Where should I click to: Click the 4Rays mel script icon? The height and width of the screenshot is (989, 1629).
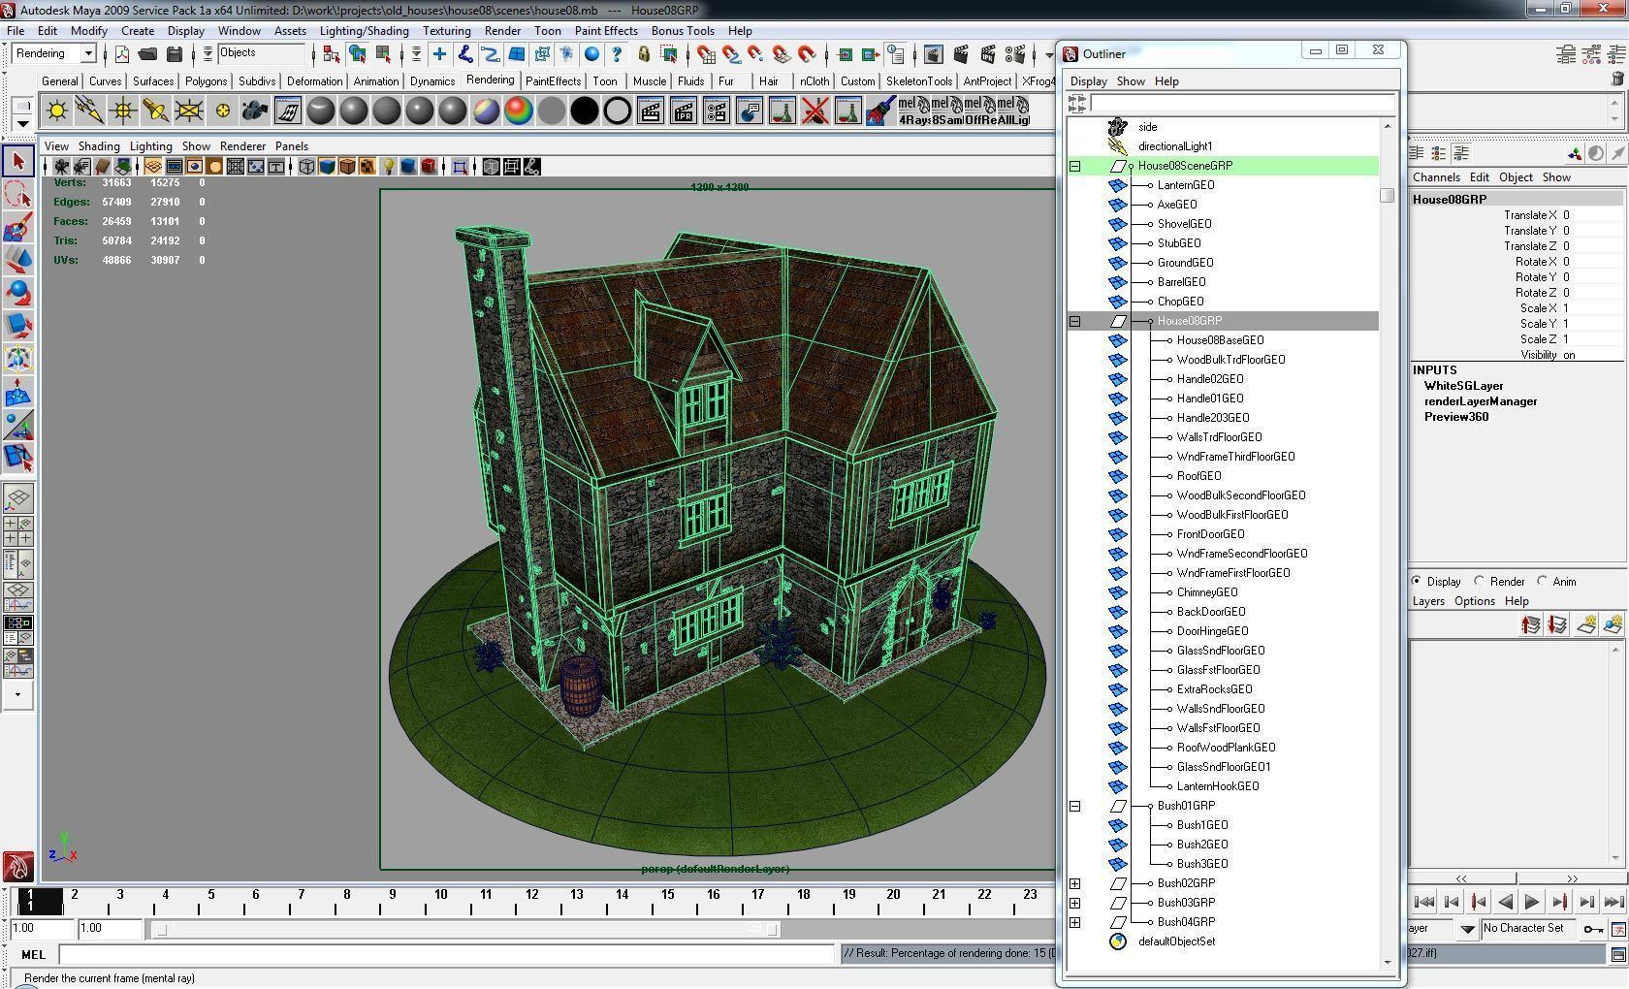pos(913,112)
